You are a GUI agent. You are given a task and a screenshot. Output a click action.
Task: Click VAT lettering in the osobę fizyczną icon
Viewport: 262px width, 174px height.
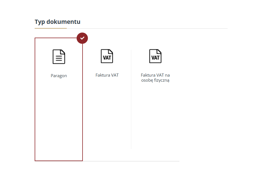click(x=155, y=58)
